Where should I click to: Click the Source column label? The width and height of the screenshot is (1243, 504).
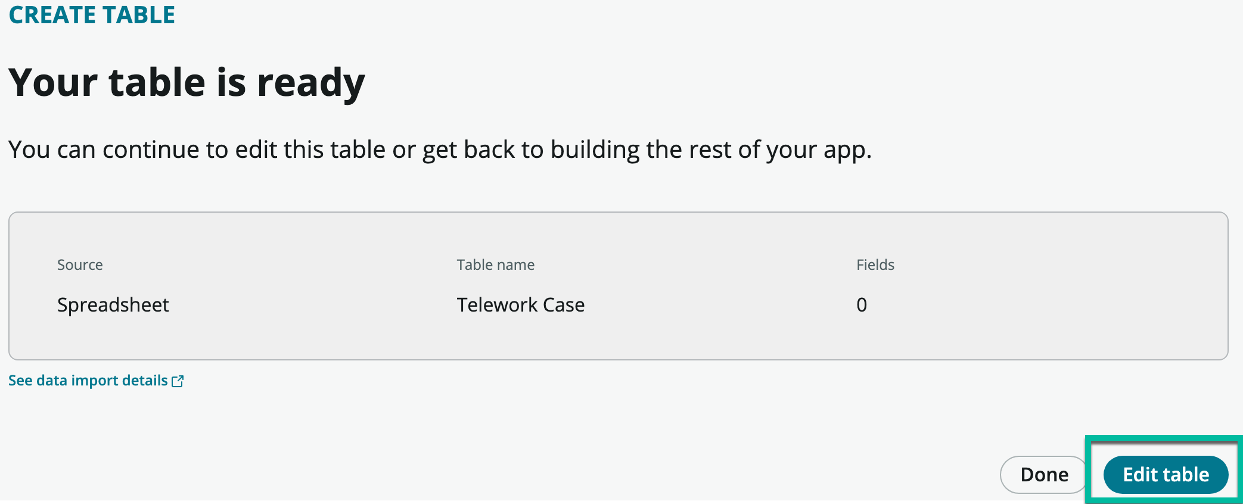coord(80,265)
